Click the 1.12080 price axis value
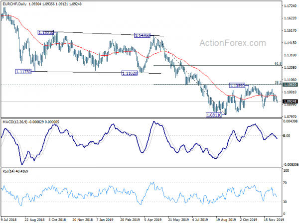Image resolution: width=299 pixels, height=224 pixels. [290, 67]
